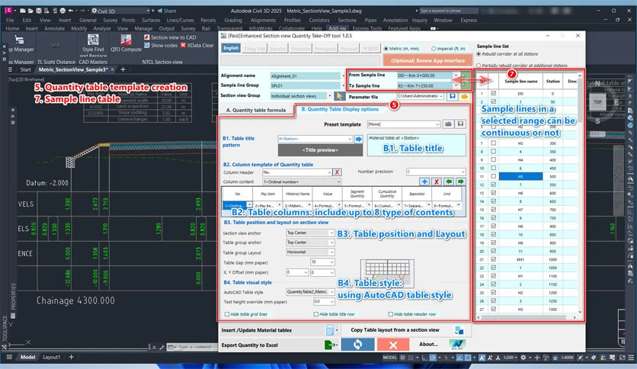Open a parameter file using the yellow folder icon
Image resolution: width=637 pixels, height=369 pixels.
[x=464, y=96]
